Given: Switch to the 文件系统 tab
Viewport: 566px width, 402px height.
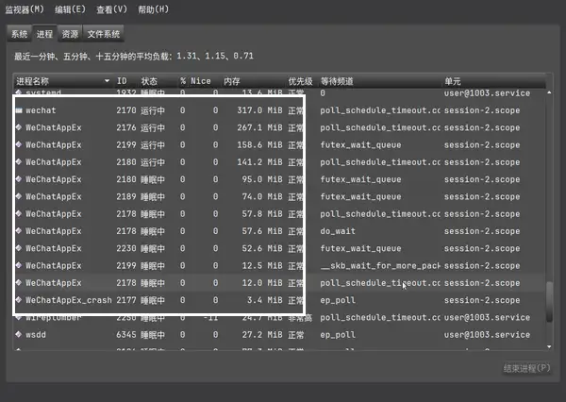Looking at the screenshot, I should click(103, 34).
